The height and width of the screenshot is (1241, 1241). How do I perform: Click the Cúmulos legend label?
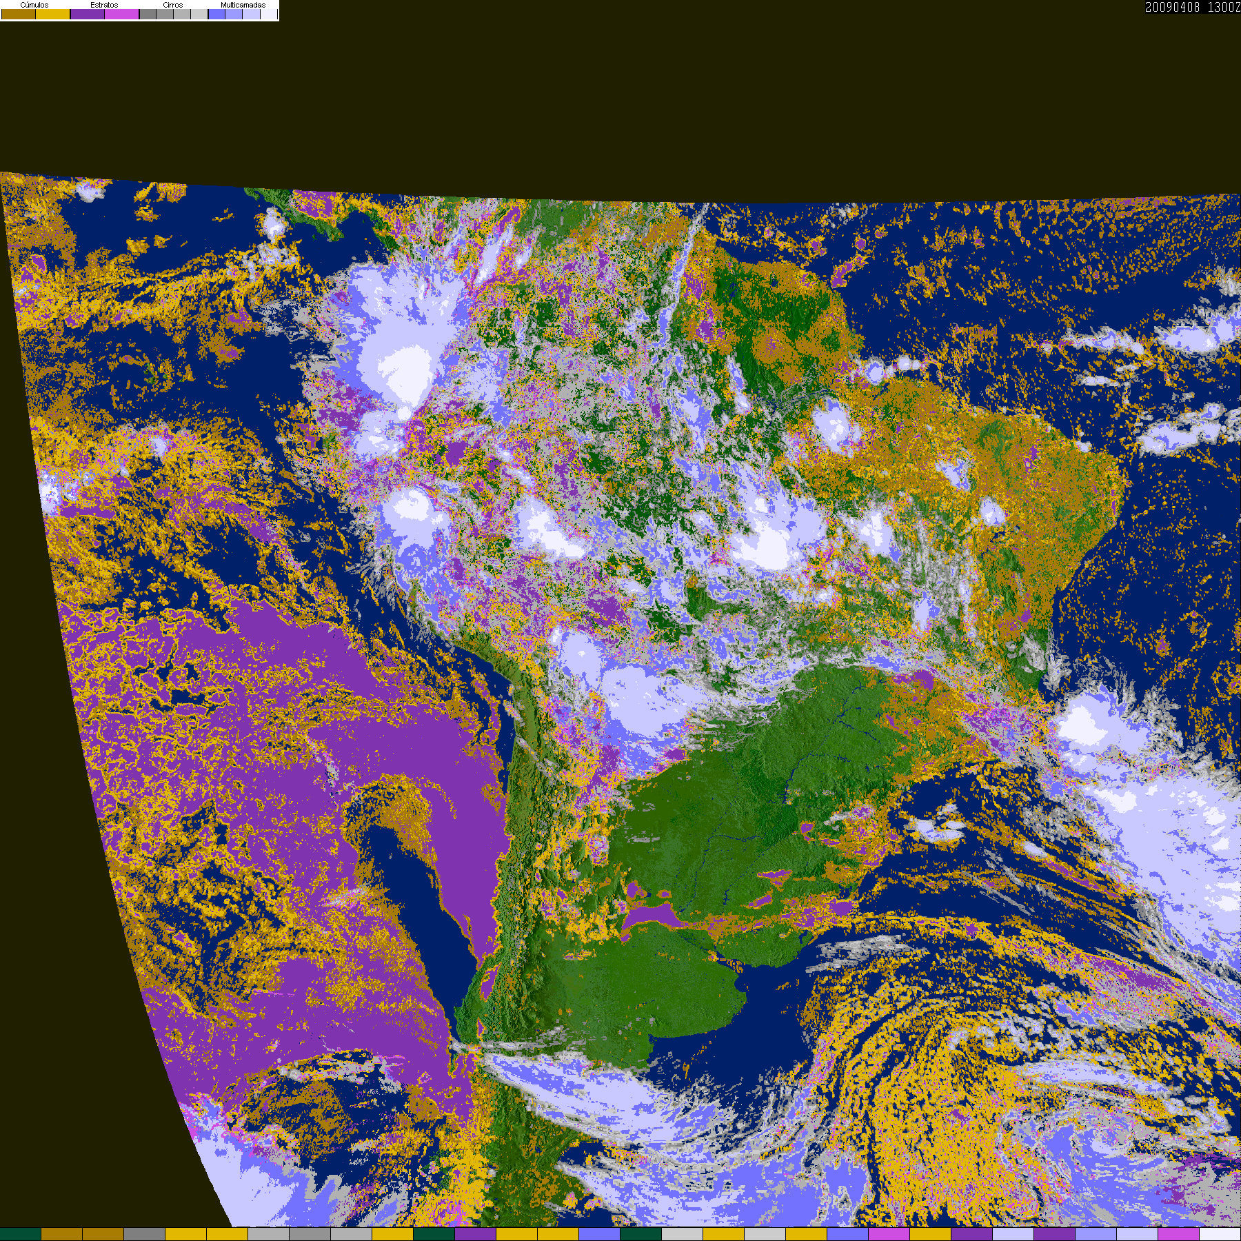(x=34, y=5)
